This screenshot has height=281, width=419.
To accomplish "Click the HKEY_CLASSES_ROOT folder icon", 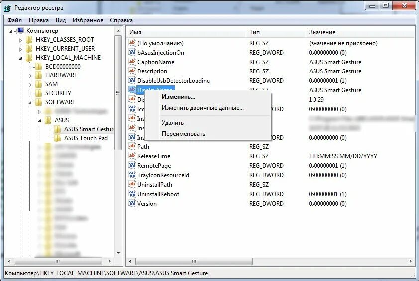I will 29,40.
